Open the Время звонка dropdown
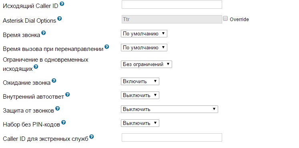299x148 pixels. (144, 34)
